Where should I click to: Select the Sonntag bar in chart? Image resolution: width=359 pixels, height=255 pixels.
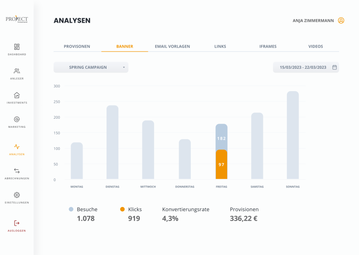(293, 135)
